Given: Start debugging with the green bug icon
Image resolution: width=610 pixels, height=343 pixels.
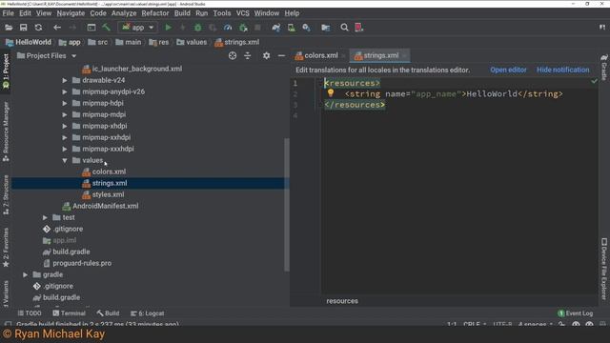Looking at the screenshot, I should point(197,28).
